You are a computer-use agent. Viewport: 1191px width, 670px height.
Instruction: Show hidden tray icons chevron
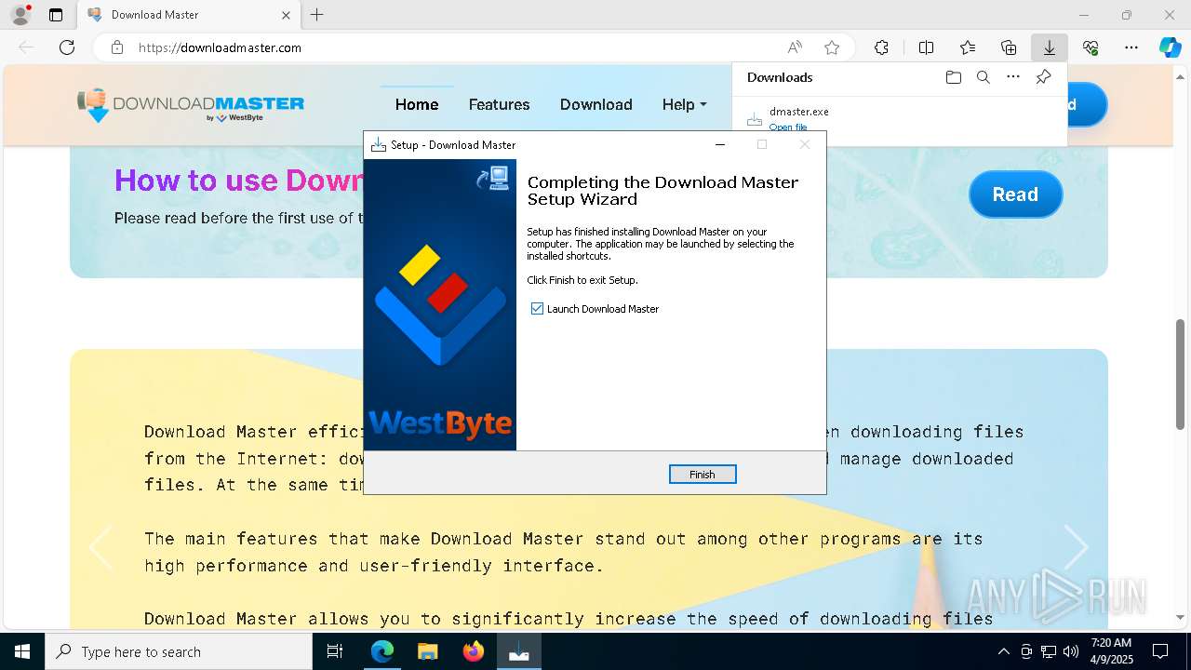[x=1003, y=651]
